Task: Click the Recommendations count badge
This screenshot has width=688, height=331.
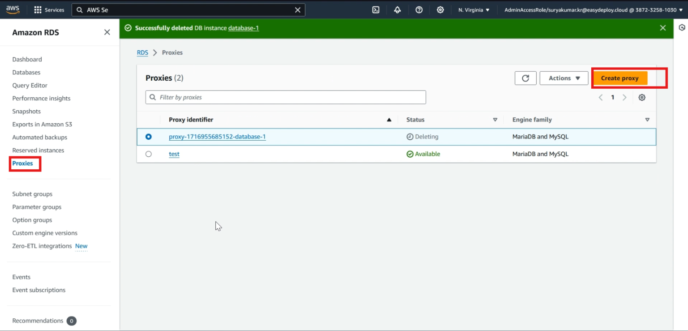Action: pyautogui.click(x=71, y=321)
